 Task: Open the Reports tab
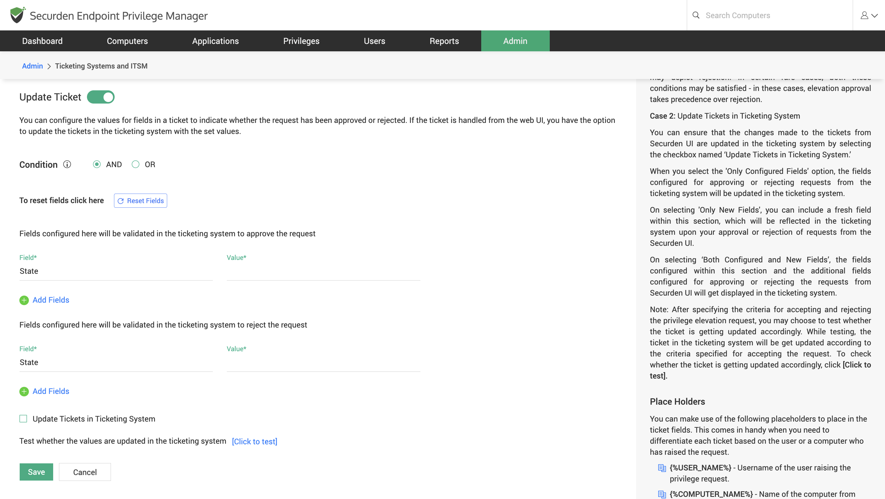point(444,41)
